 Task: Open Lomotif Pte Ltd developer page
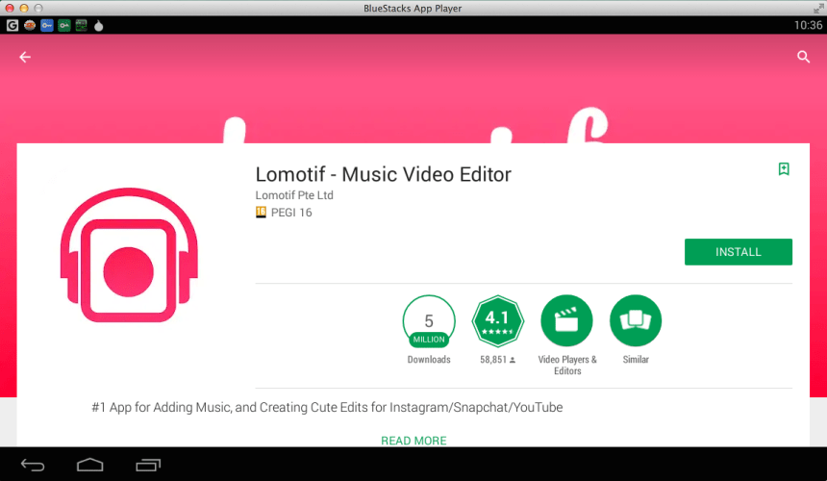tap(294, 195)
